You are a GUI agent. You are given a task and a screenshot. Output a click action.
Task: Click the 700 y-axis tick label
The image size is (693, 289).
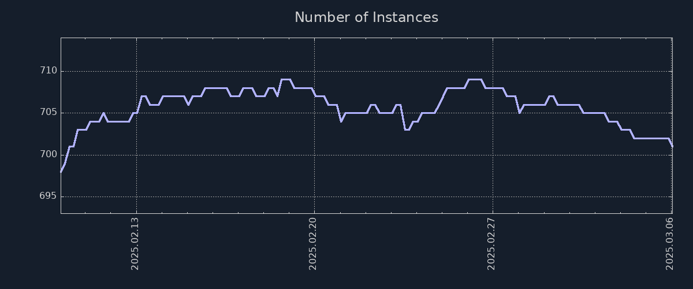click(x=49, y=154)
